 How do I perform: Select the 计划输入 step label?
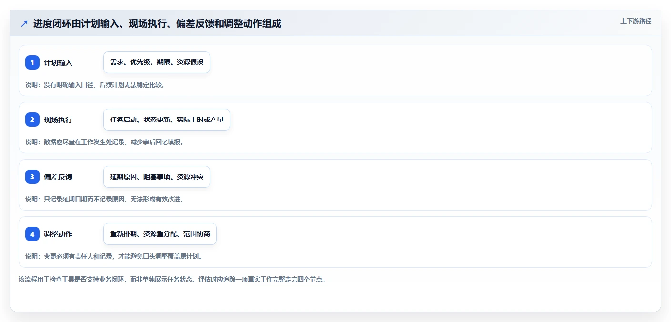[58, 62]
